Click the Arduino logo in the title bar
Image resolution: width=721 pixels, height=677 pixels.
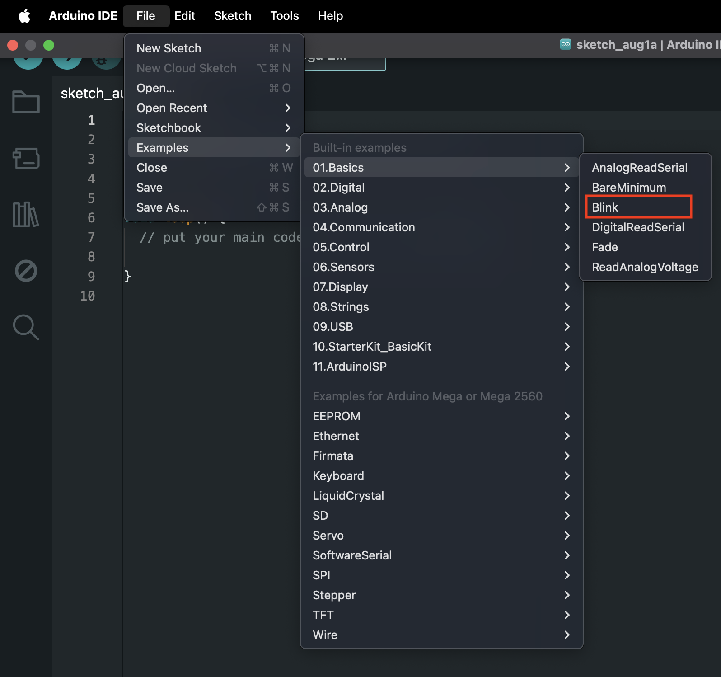pos(565,44)
